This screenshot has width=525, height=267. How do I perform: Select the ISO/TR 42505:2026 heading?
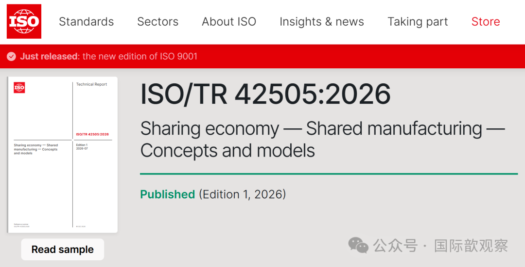coord(265,94)
